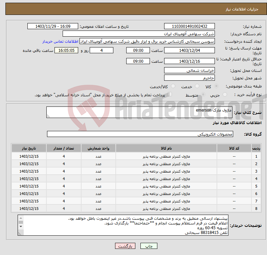Click the remaining days field showing 4
This screenshot has height=255, width=267.
[x=102, y=50]
